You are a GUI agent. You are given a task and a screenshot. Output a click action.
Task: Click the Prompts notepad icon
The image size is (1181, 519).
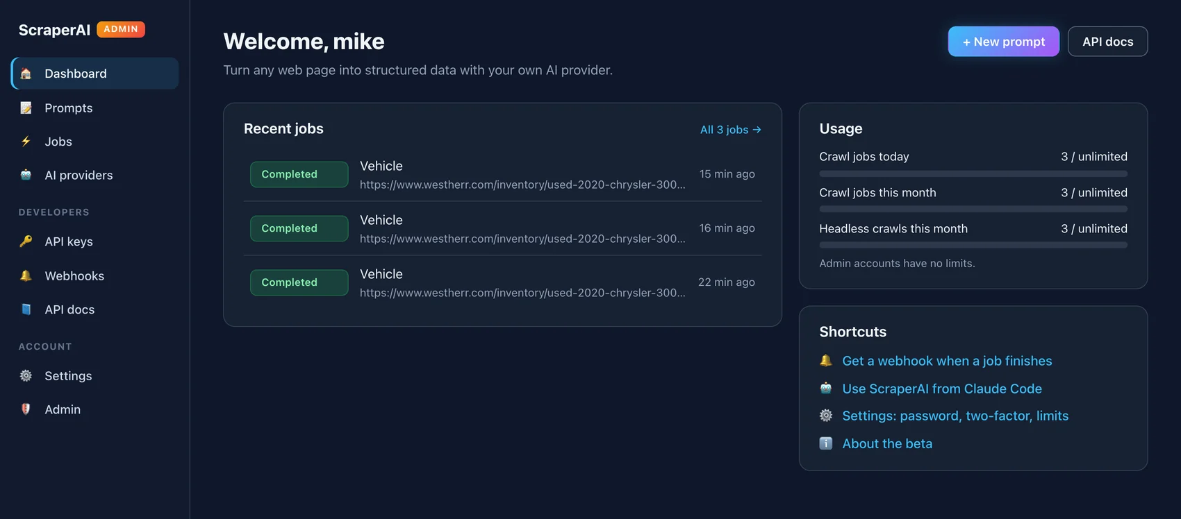click(26, 108)
